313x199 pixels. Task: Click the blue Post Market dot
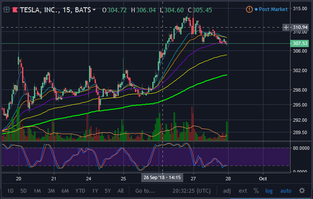(256, 9)
